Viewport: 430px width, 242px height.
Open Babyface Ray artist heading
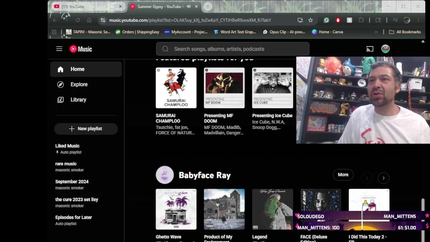pos(205,175)
